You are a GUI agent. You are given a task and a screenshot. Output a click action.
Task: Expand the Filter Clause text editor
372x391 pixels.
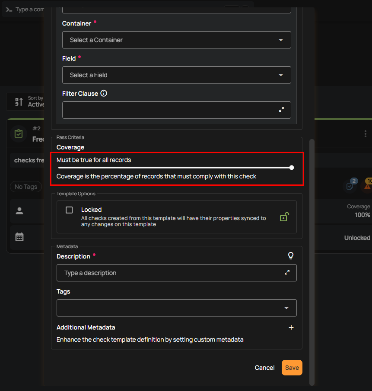pos(281,110)
